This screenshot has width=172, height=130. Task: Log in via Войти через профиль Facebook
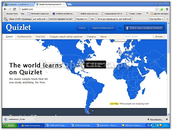(x=144, y=28)
